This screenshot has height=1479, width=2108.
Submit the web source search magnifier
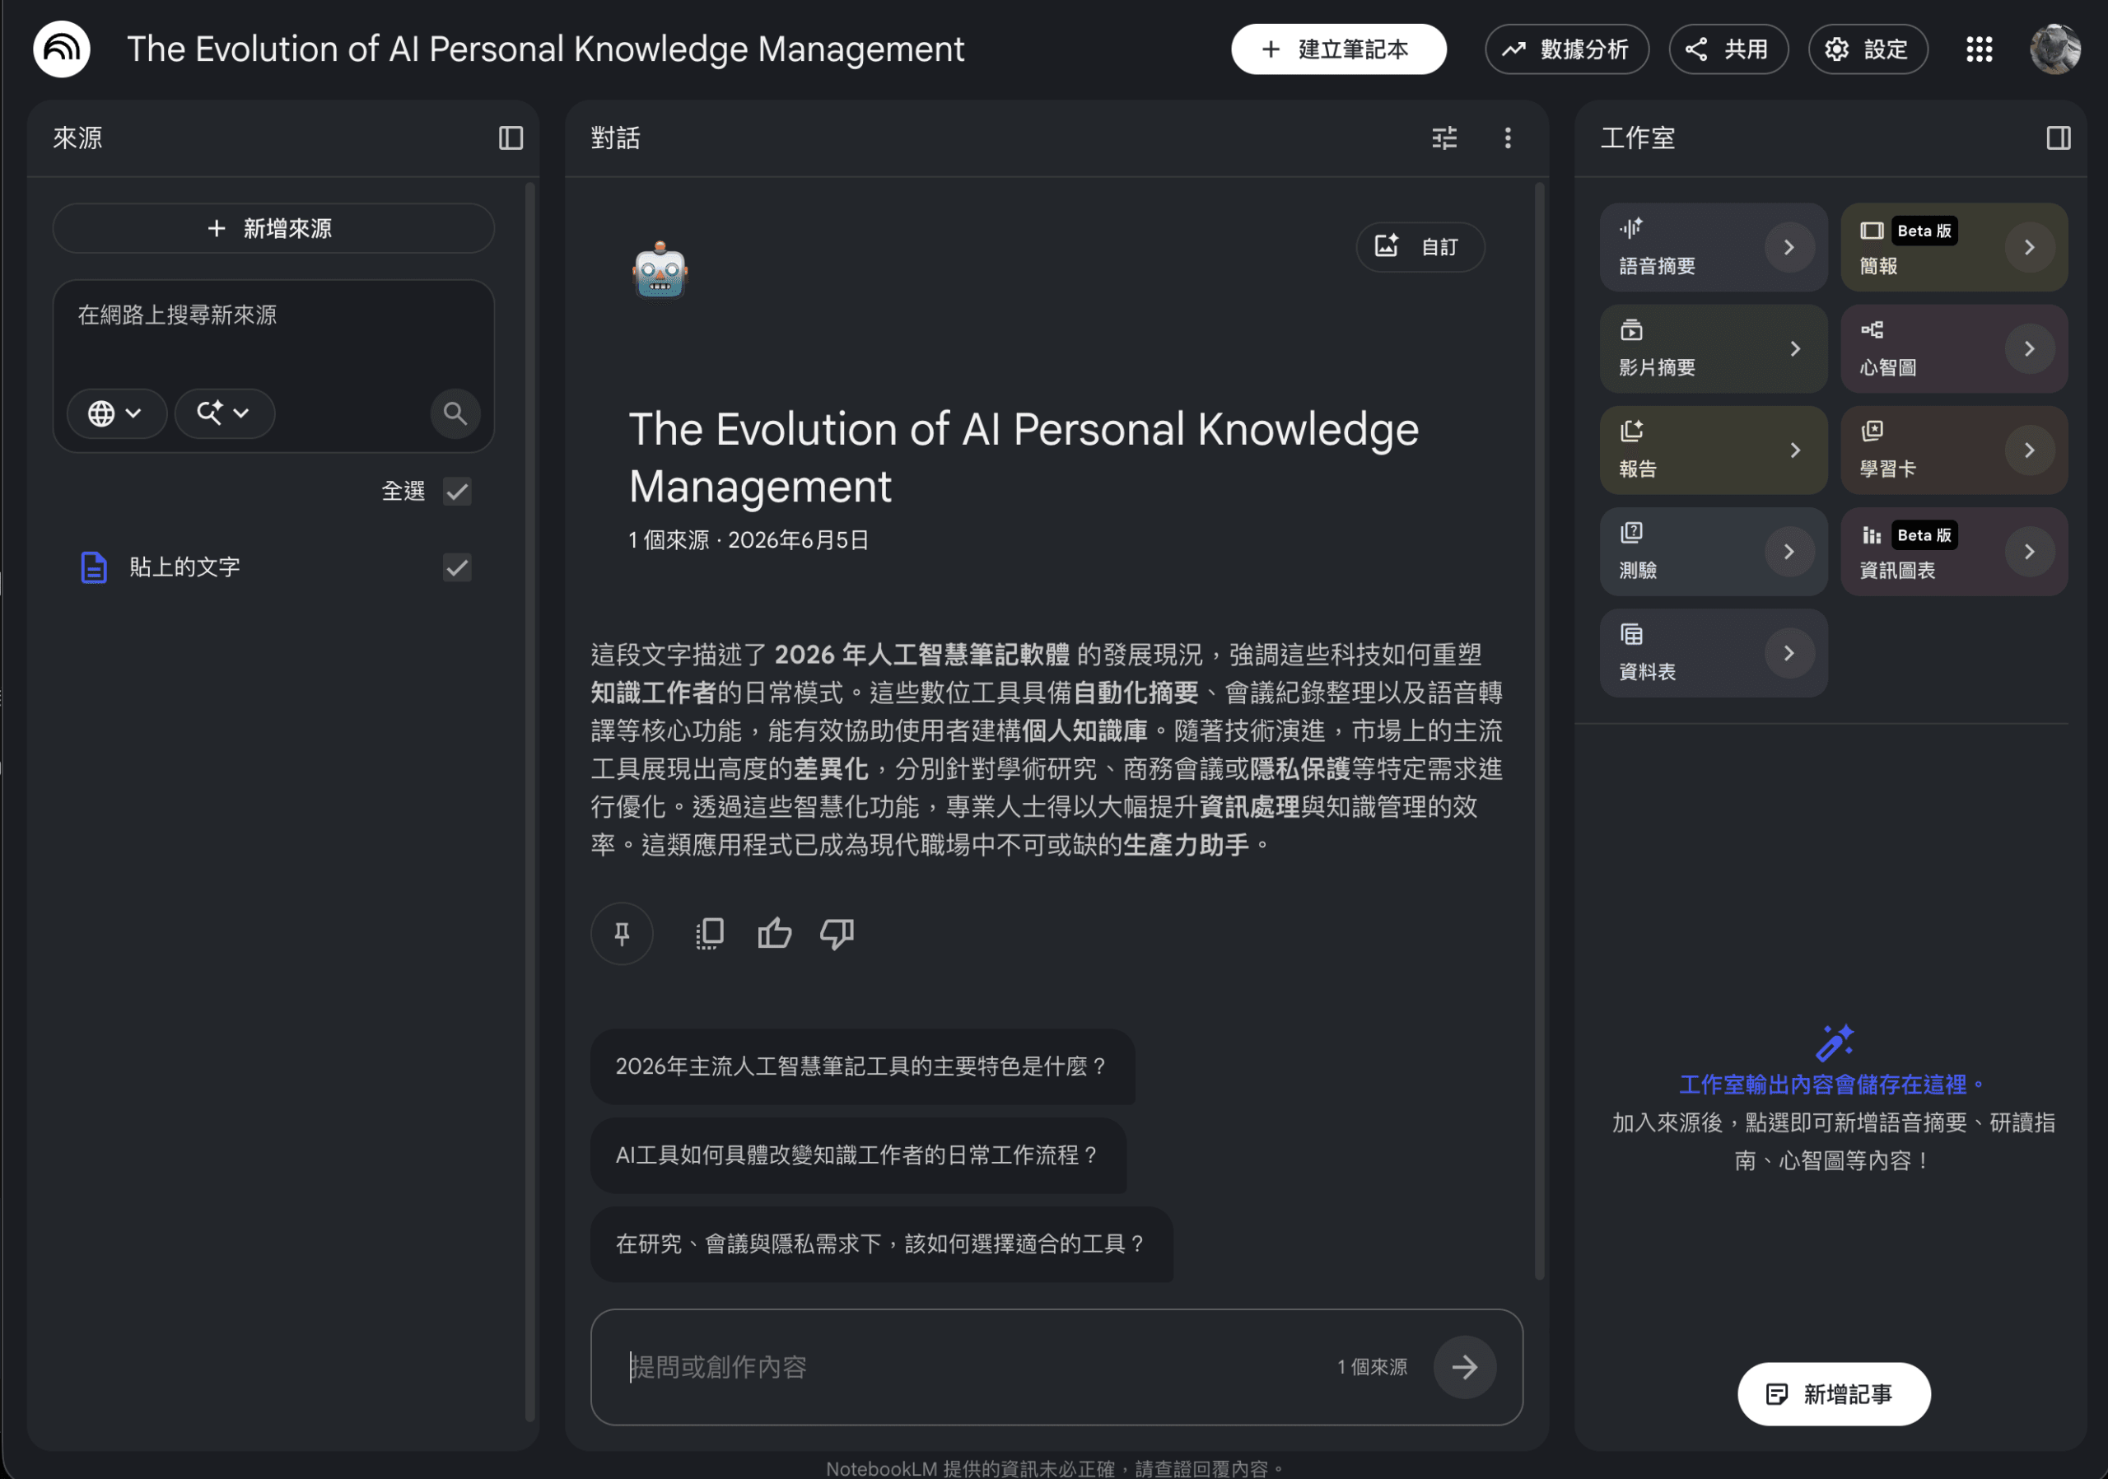coord(455,413)
